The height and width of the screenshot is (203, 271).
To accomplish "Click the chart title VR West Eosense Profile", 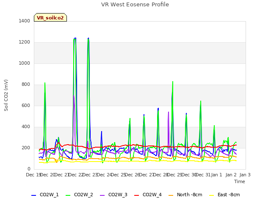I will 135,5.
